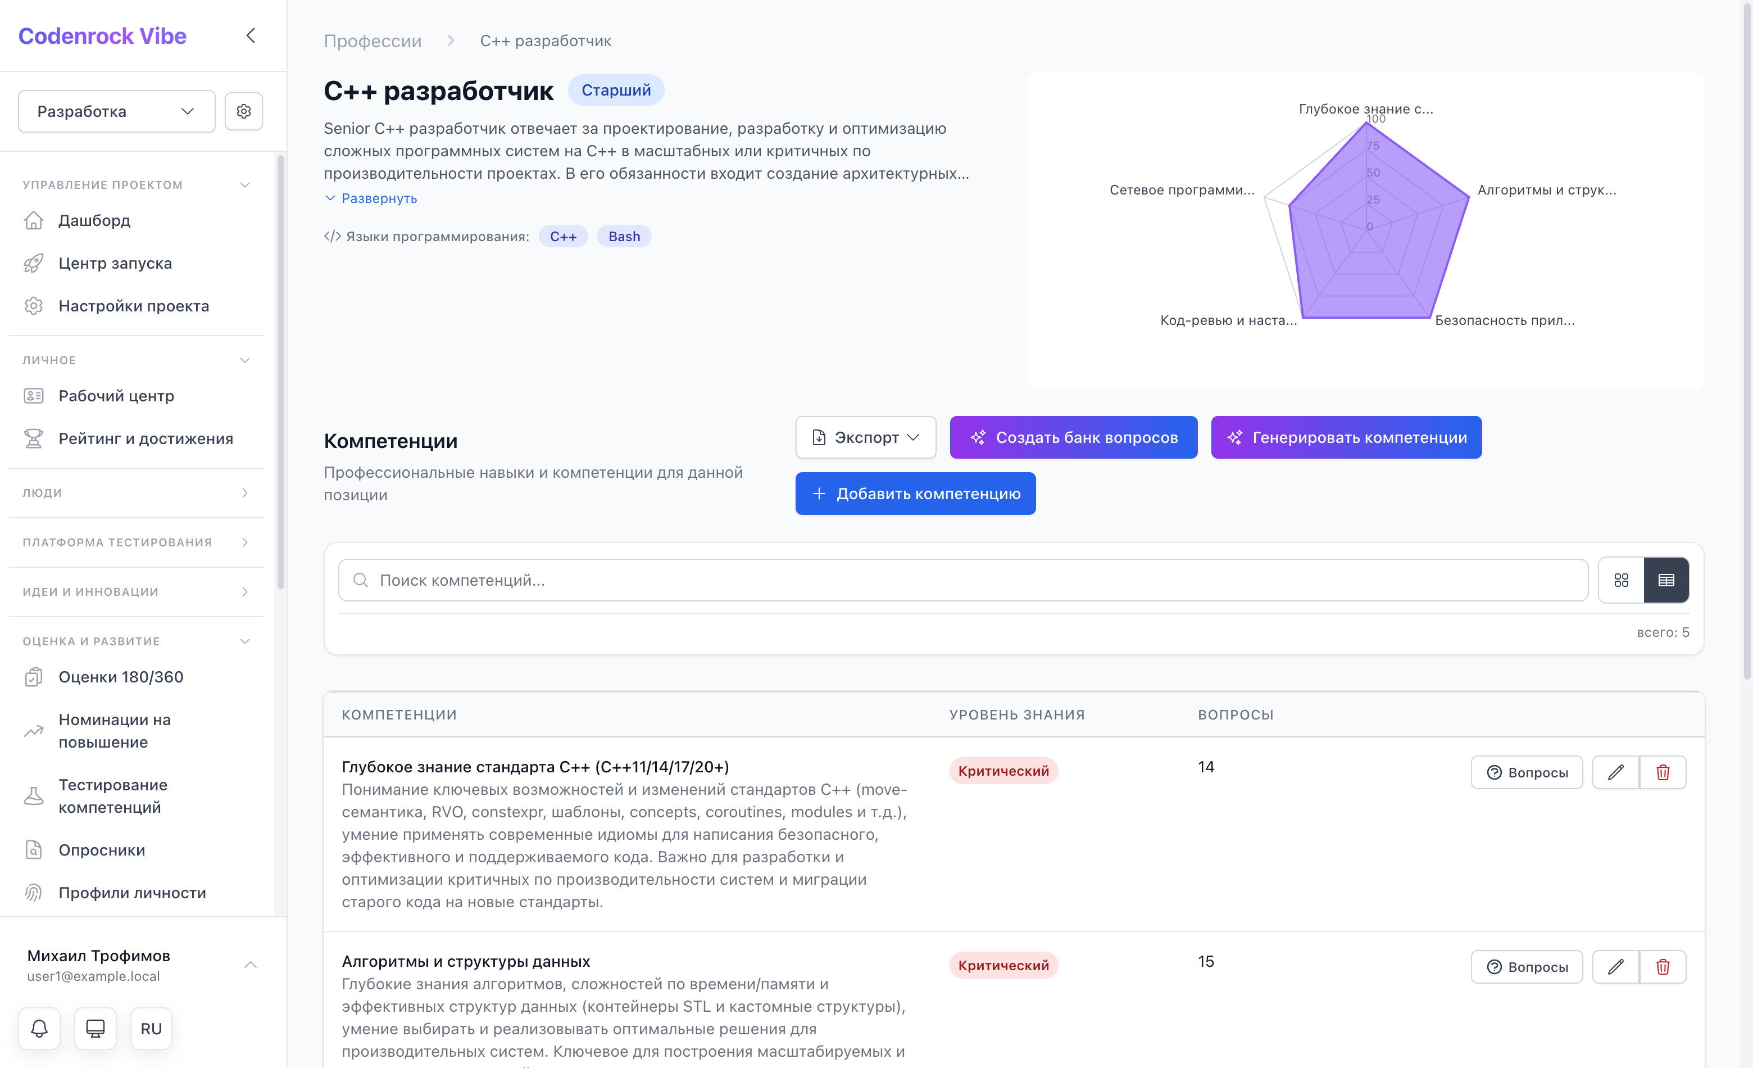Image resolution: width=1753 pixels, height=1068 pixels.
Task: Open Вопросы for Глубокое знание стандарта C++
Action: 1527,772
